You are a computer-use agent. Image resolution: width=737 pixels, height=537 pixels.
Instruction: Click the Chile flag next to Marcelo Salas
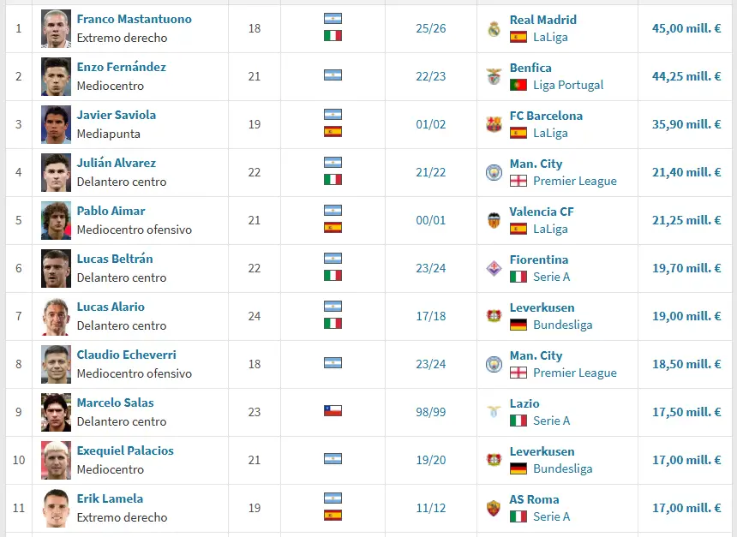point(333,411)
